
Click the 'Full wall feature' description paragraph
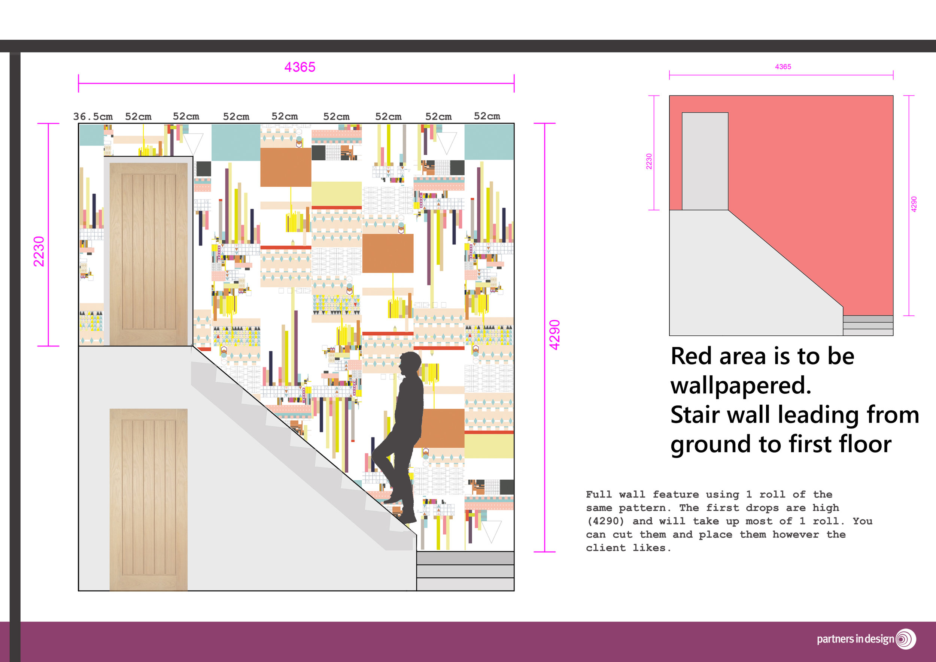coord(729,521)
